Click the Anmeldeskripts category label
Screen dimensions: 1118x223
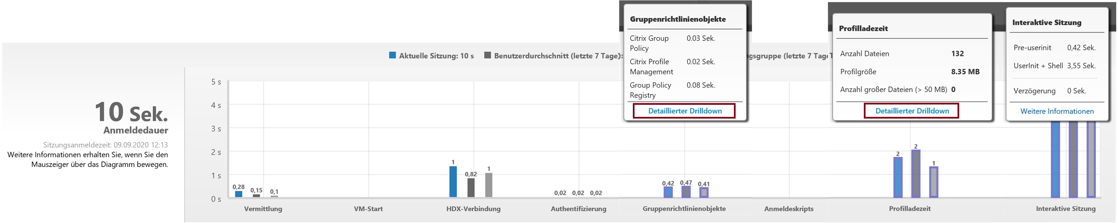[x=789, y=209]
